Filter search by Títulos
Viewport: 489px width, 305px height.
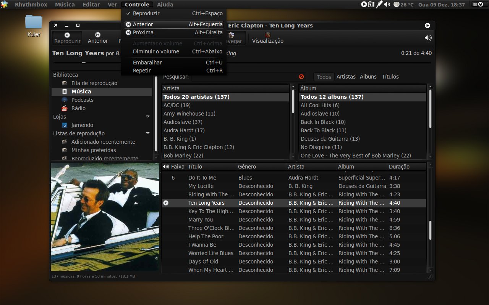pyautogui.click(x=390, y=77)
